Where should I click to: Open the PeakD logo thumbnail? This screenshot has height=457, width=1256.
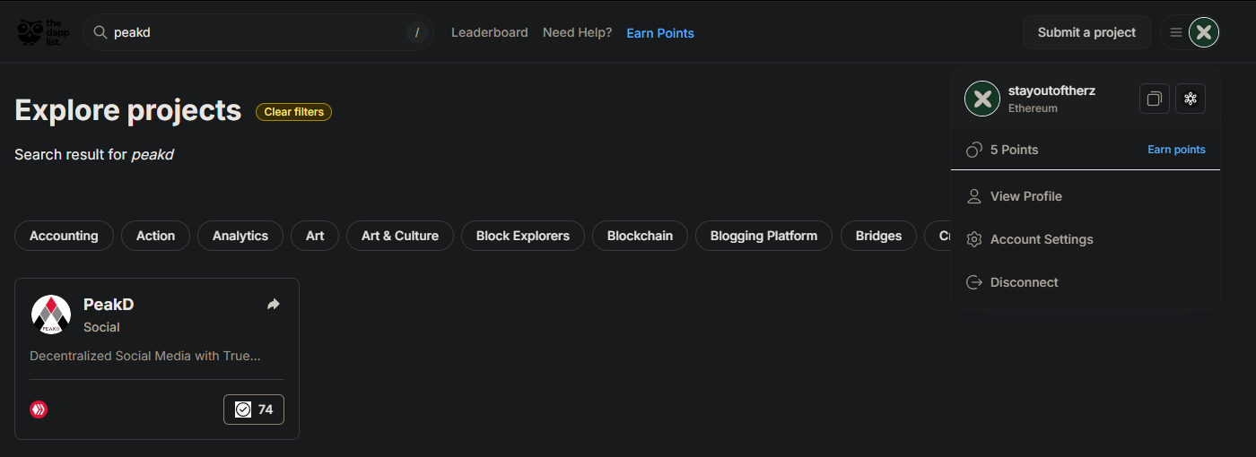(x=51, y=315)
